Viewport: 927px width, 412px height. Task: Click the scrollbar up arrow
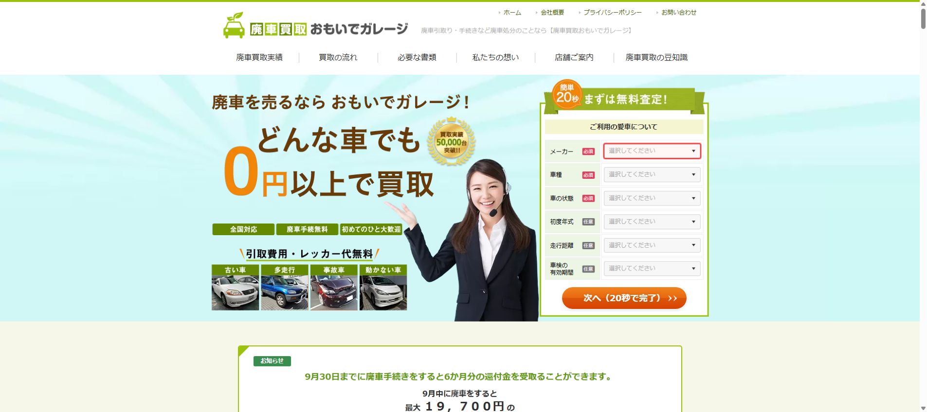coord(923,4)
